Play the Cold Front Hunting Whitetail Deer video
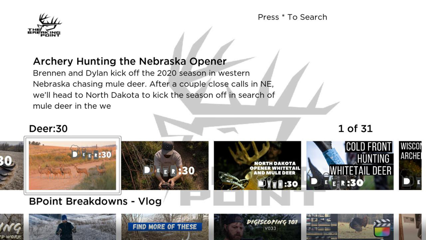Viewport: 426px width, 240px height. pyautogui.click(x=350, y=165)
